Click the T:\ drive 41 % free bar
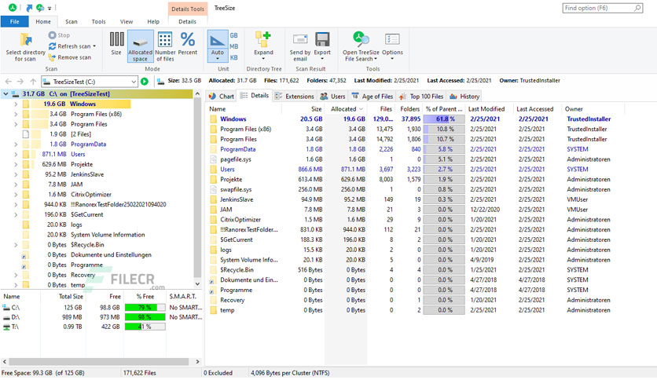 coord(145,327)
